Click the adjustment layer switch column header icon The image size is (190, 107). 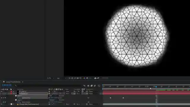[x=61, y=89]
